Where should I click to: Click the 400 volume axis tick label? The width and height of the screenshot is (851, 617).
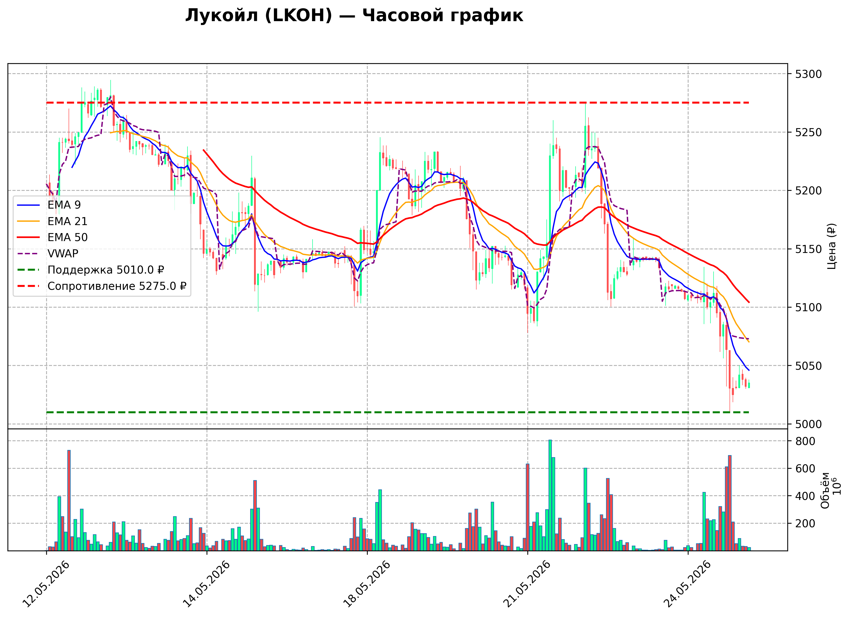(x=805, y=496)
